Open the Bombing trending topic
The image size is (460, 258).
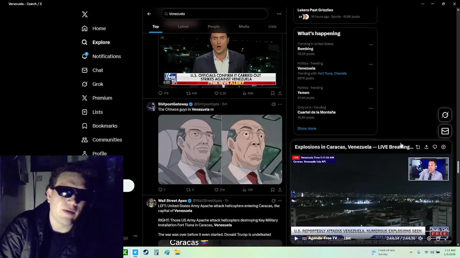coord(305,49)
